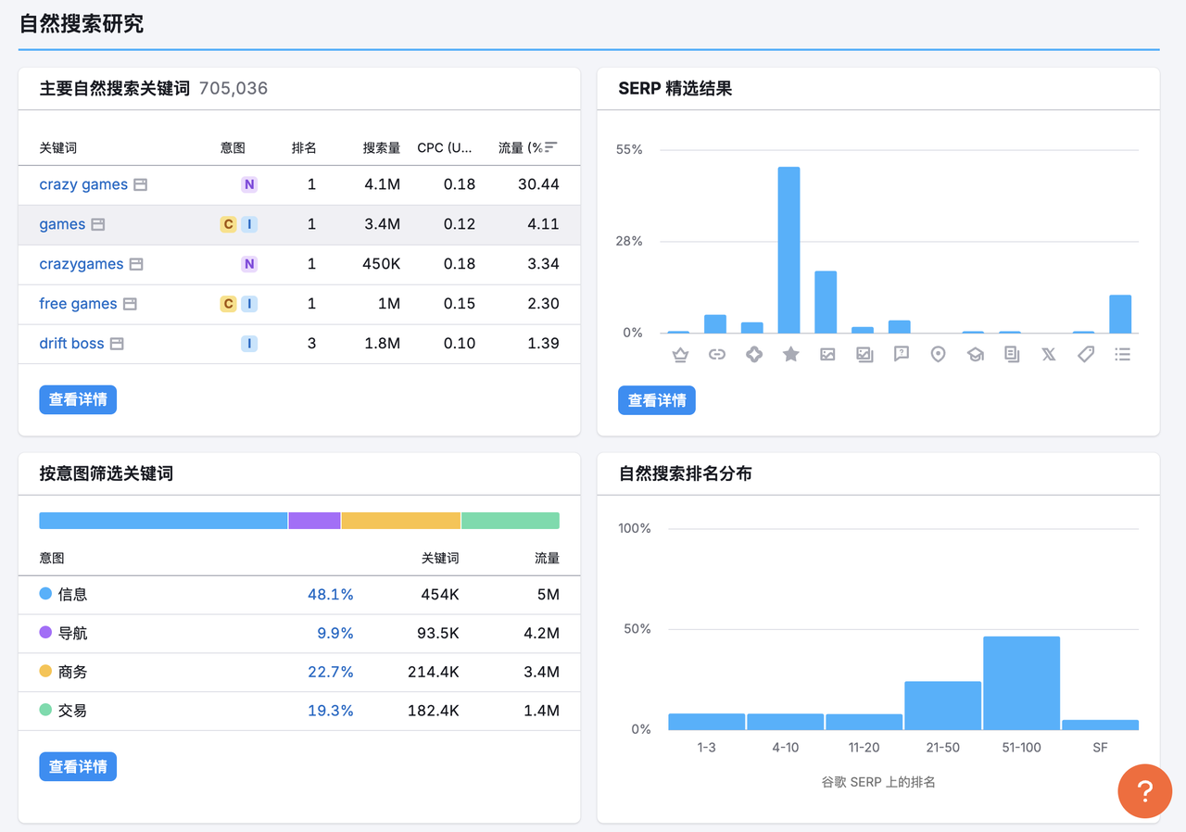The height and width of the screenshot is (832, 1186).
Task: Click the graduation cap SERP feature icon
Action: [975, 354]
